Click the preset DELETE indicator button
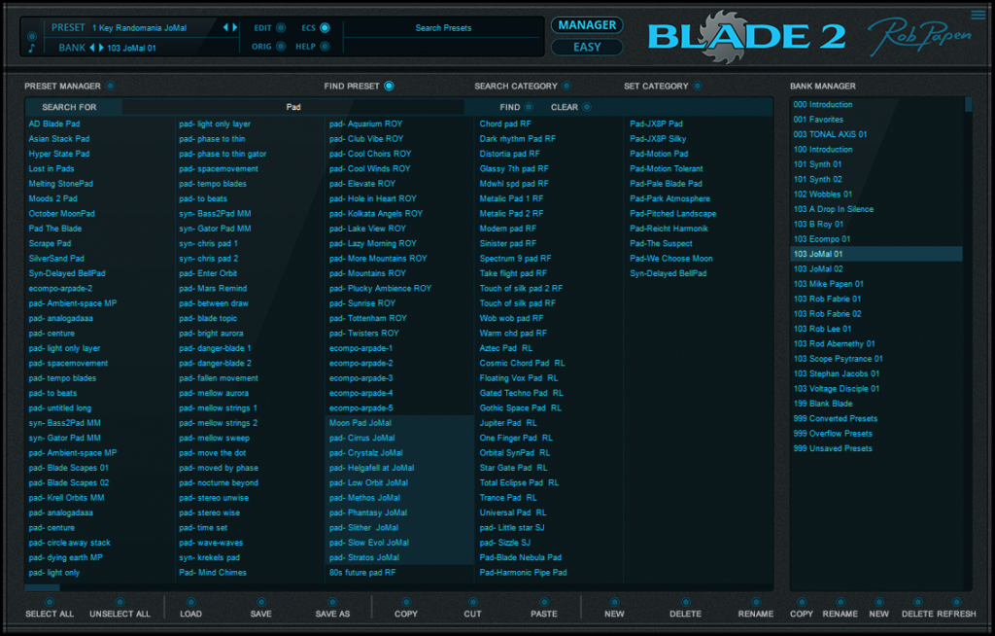The image size is (995, 636). click(685, 602)
